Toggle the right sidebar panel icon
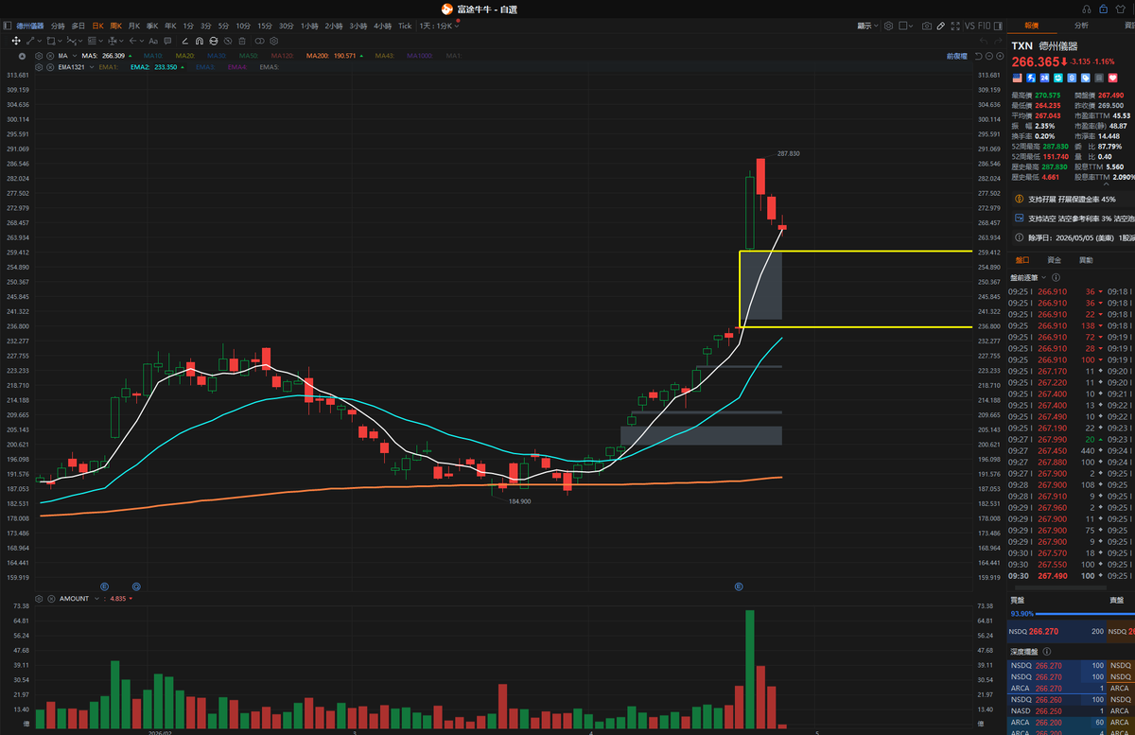1135x735 pixels. coord(998,26)
